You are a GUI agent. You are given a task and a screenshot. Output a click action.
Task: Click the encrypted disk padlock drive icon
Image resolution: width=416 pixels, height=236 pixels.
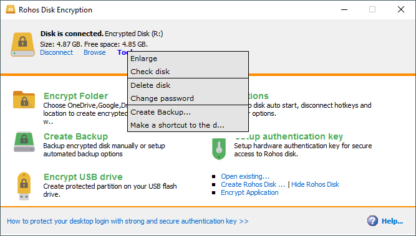point(23,44)
